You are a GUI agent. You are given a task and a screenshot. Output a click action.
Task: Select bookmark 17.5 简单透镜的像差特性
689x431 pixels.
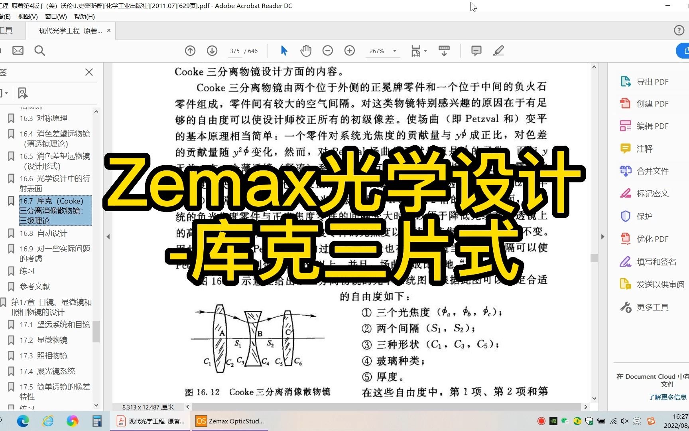coord(55,391)
